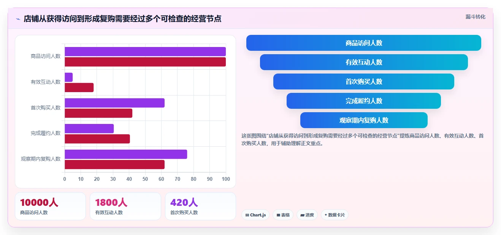
Task: Click the 有效互动人数 y-axis label
Action: [46, 82]
